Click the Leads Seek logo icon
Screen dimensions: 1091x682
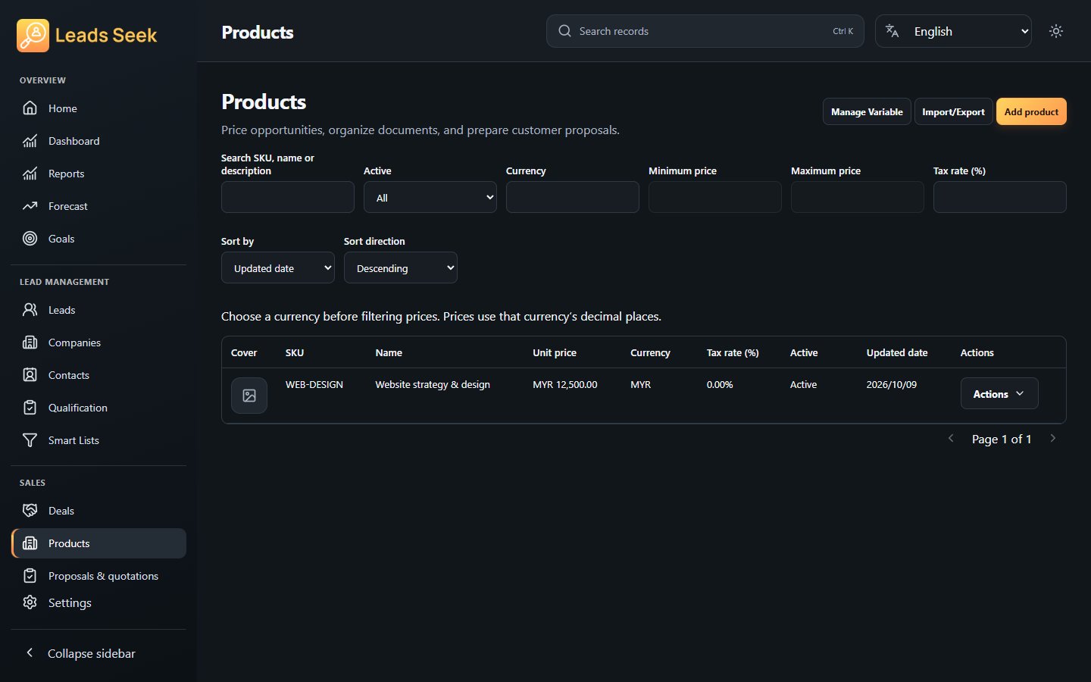pos(33,36)
